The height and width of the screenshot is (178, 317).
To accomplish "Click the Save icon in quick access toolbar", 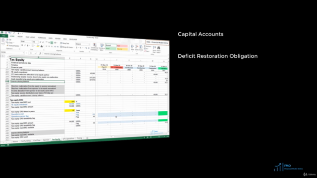I will click(x=6, y=33).
